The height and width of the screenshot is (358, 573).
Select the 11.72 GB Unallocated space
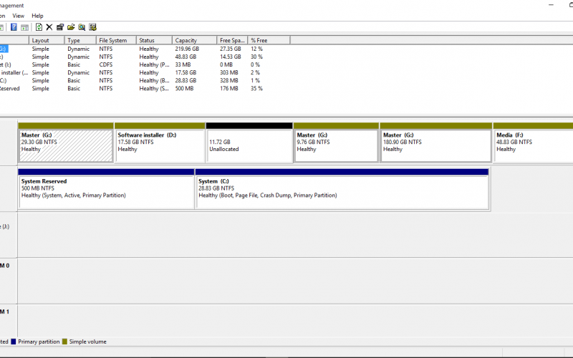(249, 145)
